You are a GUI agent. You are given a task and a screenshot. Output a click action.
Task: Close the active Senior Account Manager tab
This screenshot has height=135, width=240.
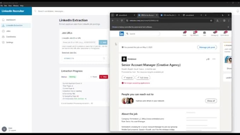tap(157, 15)
